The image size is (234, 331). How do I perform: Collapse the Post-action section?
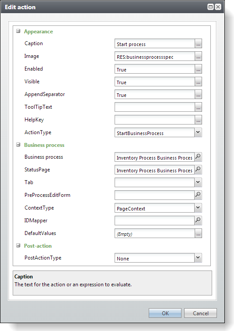[18, 246]
